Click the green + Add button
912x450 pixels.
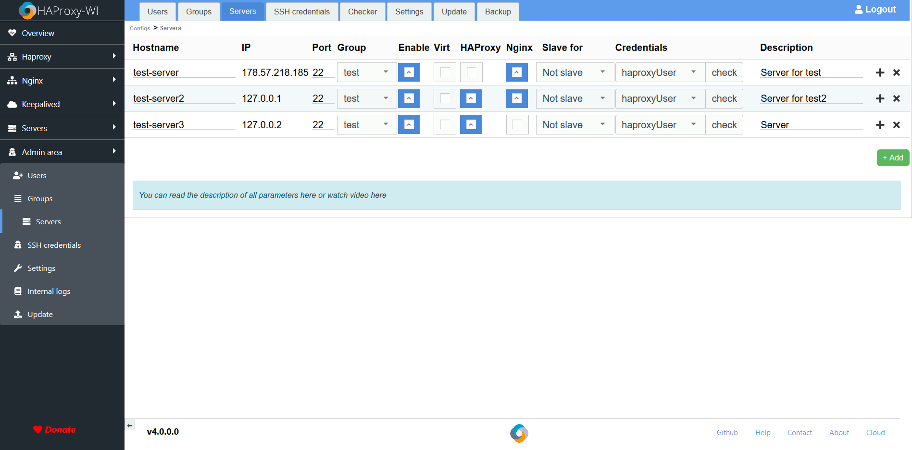pyautogui.click(x=892, y=158)
